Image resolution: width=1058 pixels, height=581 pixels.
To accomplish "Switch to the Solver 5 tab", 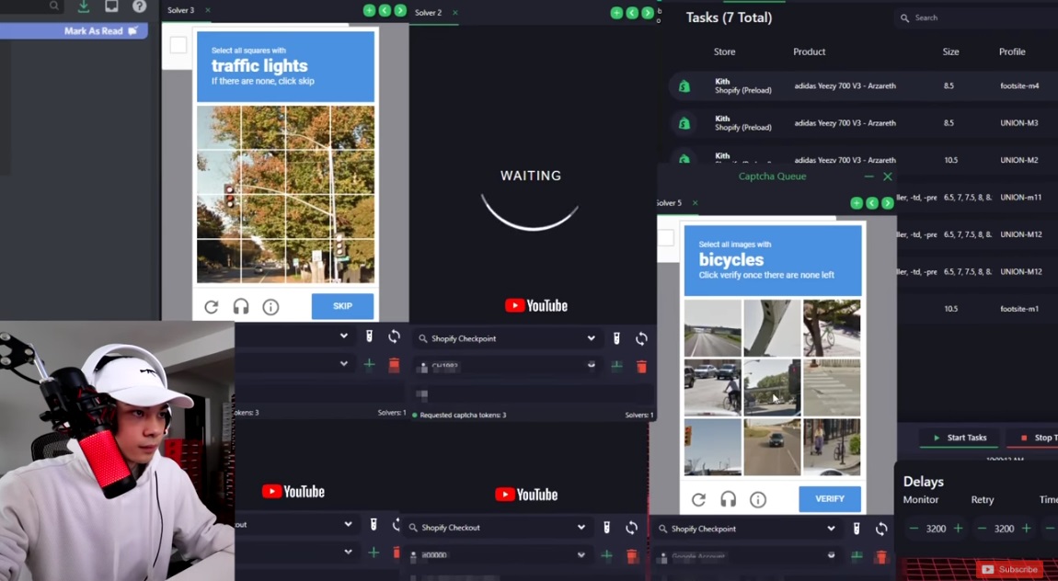I will tap(669, 203).
